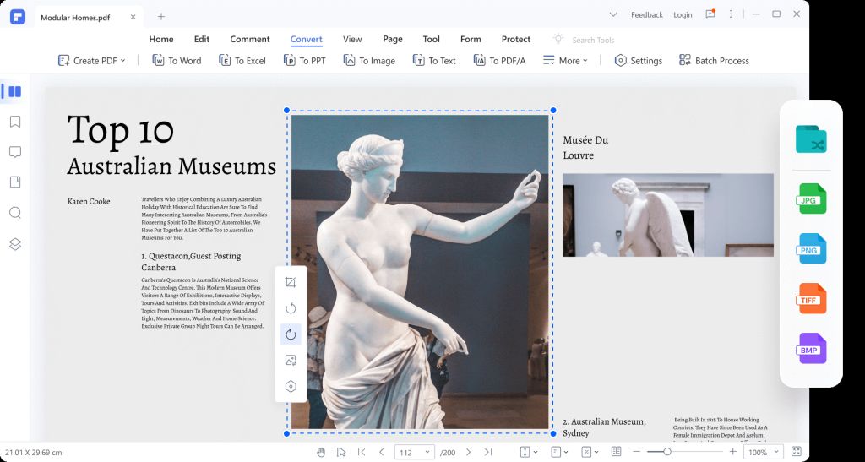Open the Protect tab
The height and width of the screenshot is (462, 865).
pos(515,39)
